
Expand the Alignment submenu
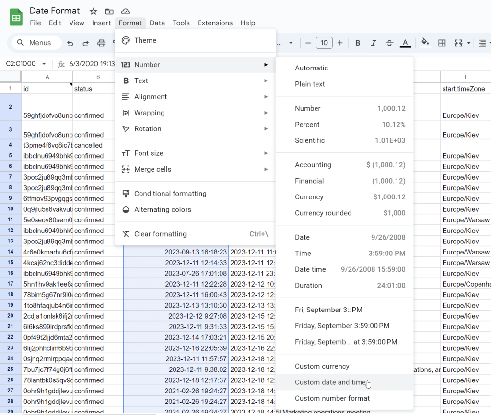pyautogui.click(x=196, y=97)
